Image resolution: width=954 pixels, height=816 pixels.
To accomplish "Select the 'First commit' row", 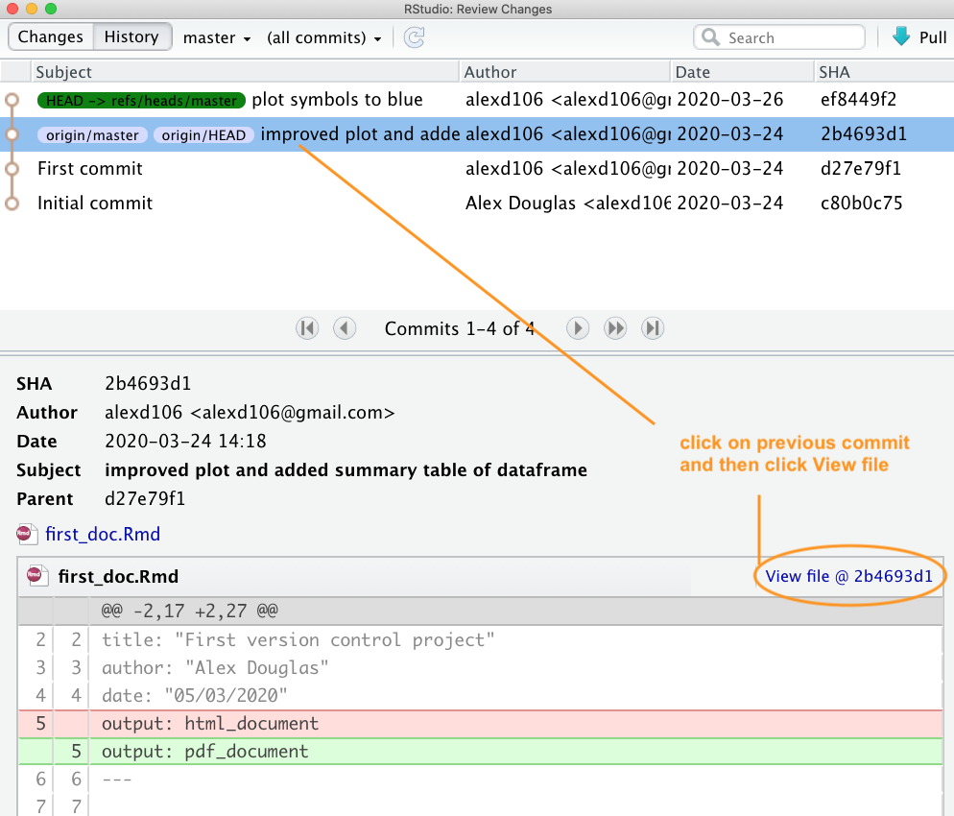I will click(90, 169).
